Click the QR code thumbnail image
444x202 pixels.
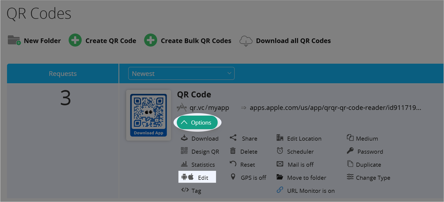(148, 115)
